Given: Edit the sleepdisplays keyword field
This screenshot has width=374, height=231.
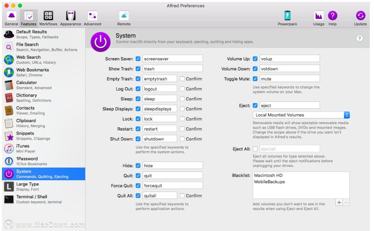Looking at the screenshot, I should point(160,108).
